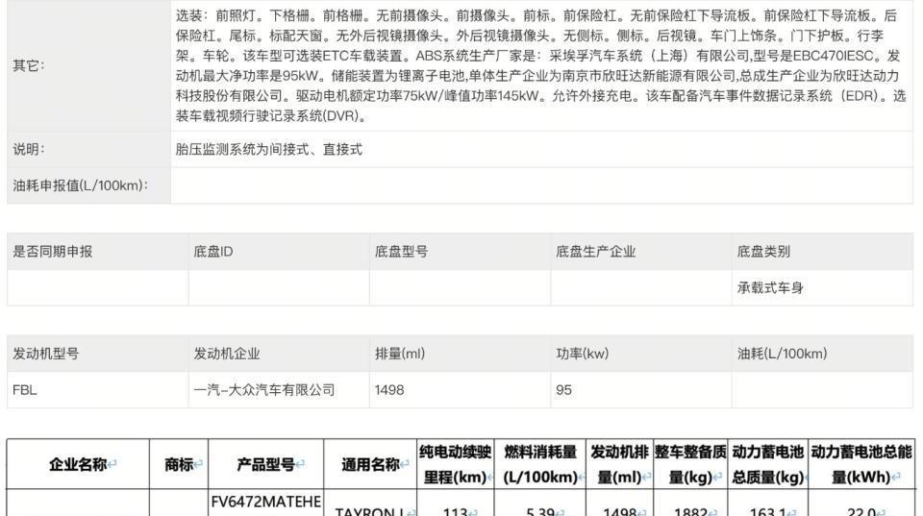Click the 1498 value under 排量(ml)
The height and width of the screenshot is (516, 923).
tap(389, 390)
